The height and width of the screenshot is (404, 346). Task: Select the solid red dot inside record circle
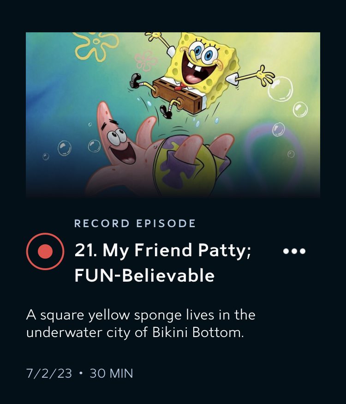point(45,252)
